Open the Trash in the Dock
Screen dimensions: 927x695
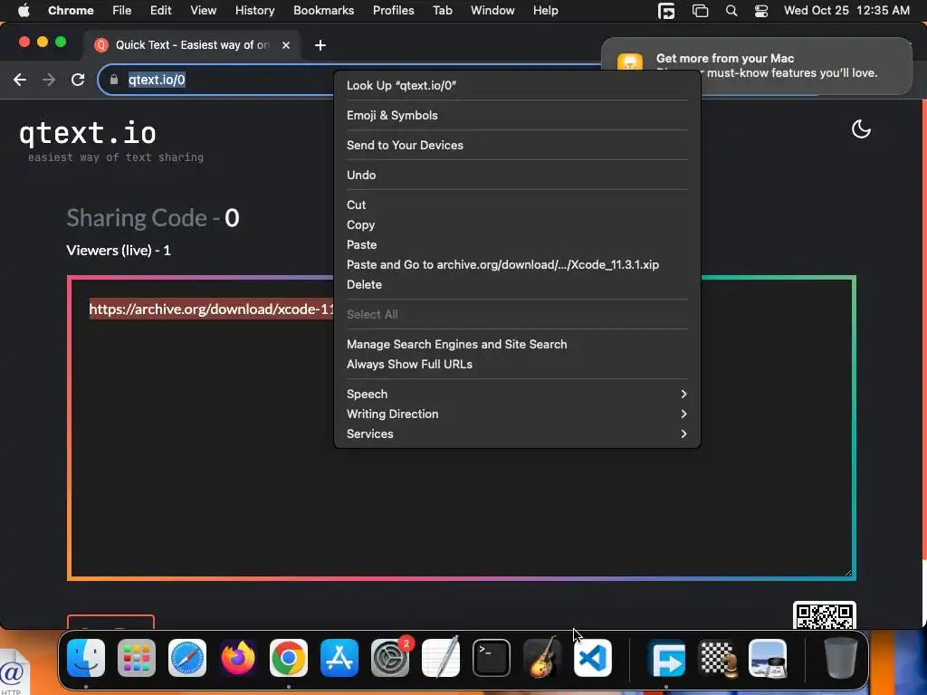840,658
